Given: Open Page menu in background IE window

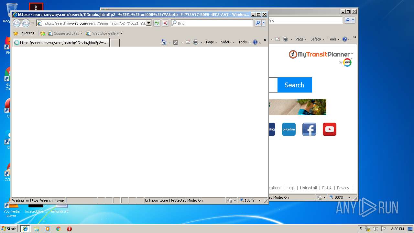Looking at the screenshot, I should click(x=301, y=39).
